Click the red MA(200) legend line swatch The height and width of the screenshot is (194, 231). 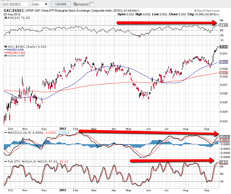click(x=6, y=53)
